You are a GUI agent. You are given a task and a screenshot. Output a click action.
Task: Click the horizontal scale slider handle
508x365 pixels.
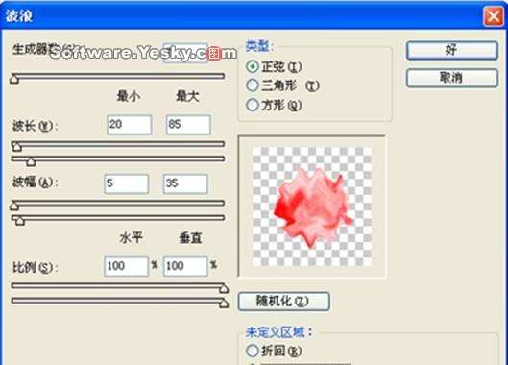(x=224, y=288)
